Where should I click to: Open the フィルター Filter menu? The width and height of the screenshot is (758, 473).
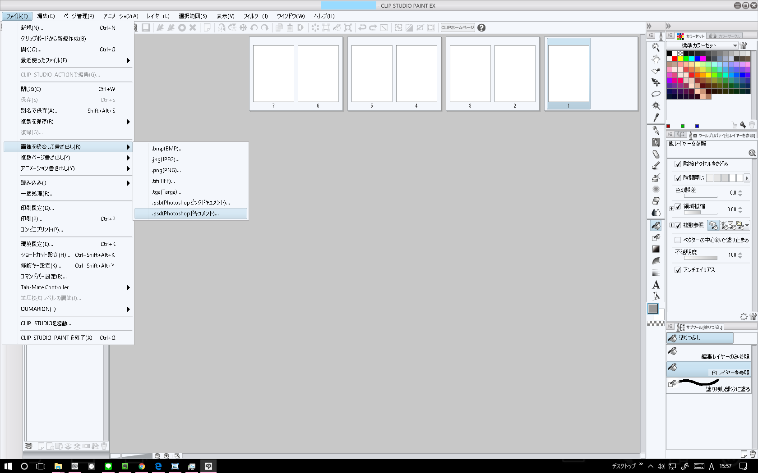click(x=255, y=16)
